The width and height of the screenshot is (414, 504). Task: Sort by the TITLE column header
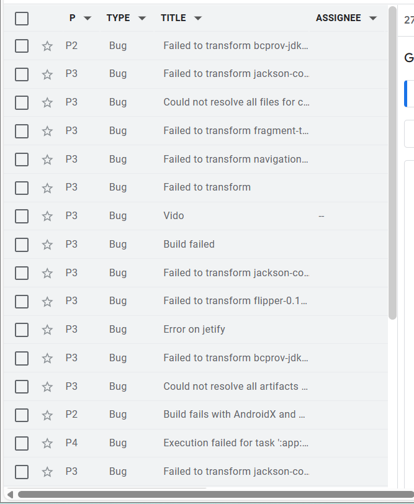(x=173, y=18)
